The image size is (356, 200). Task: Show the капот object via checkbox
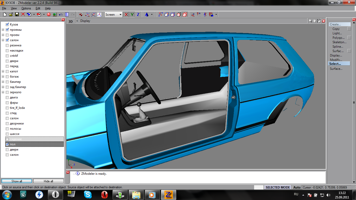pos(7,71)
